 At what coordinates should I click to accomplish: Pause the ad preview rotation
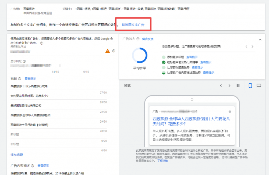click(238, 85)
